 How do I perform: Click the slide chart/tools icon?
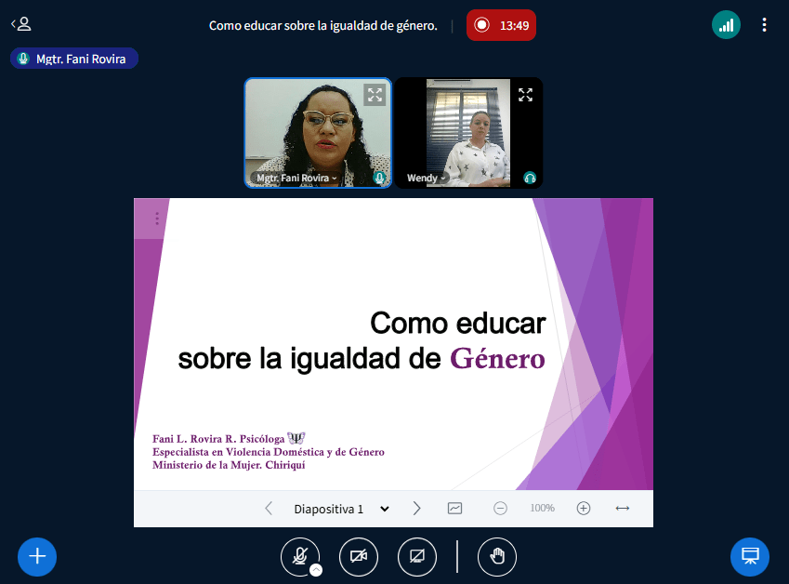click(454, 509)
